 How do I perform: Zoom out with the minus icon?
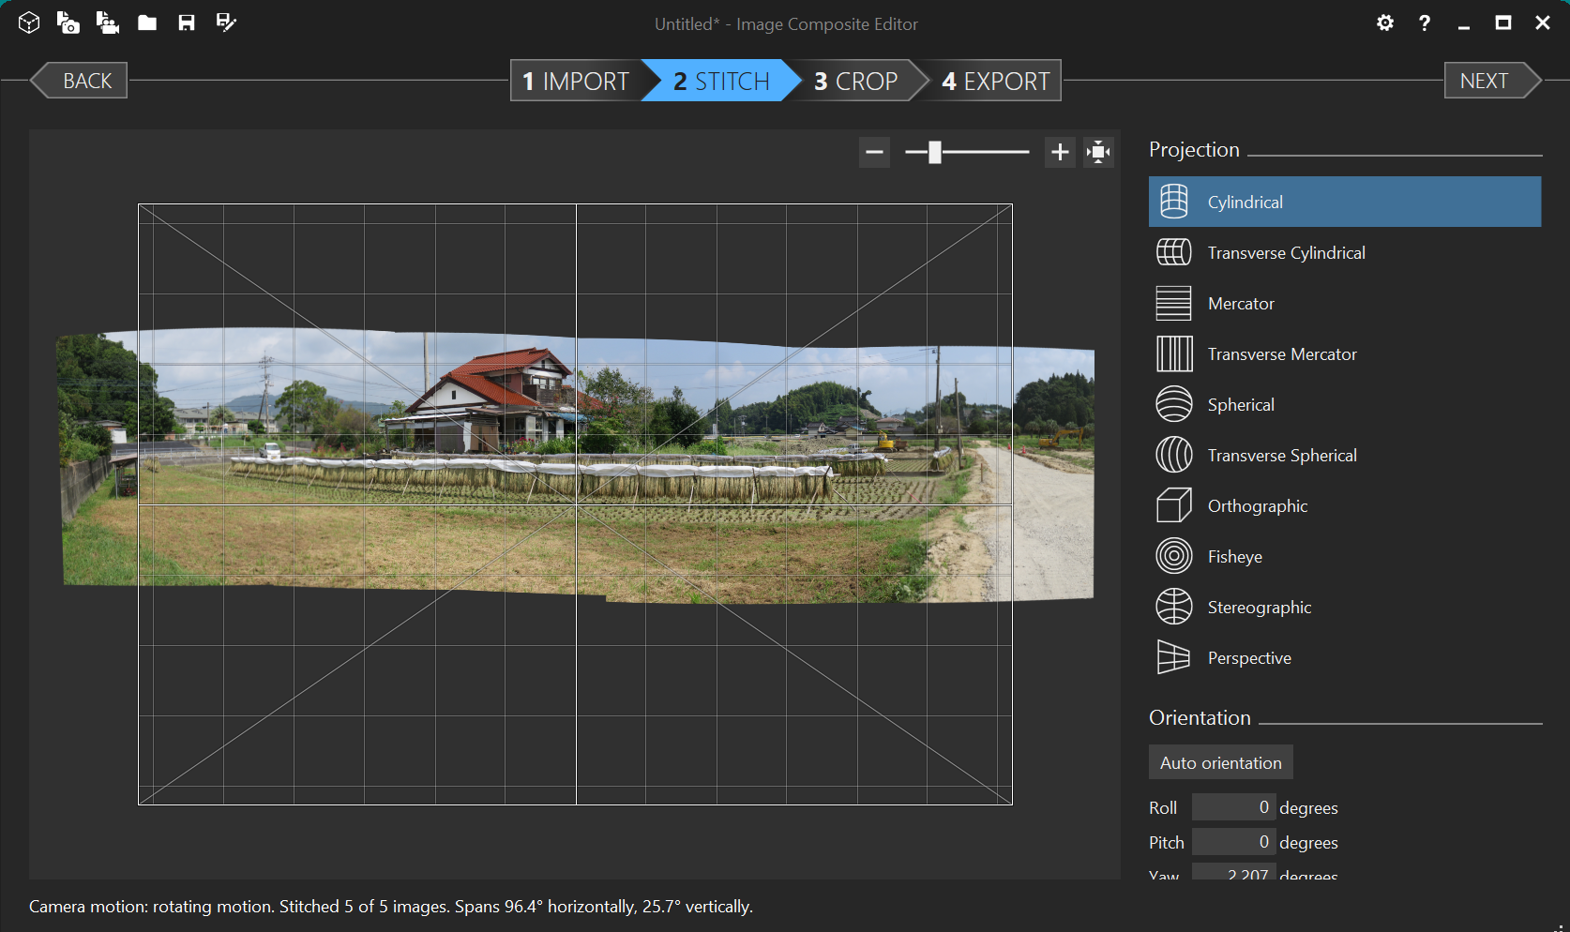[x=873, y=151]
